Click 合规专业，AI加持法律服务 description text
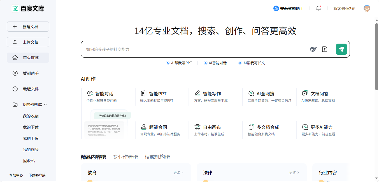This screenshot has height=182, width=379. (x=160, y=134)
